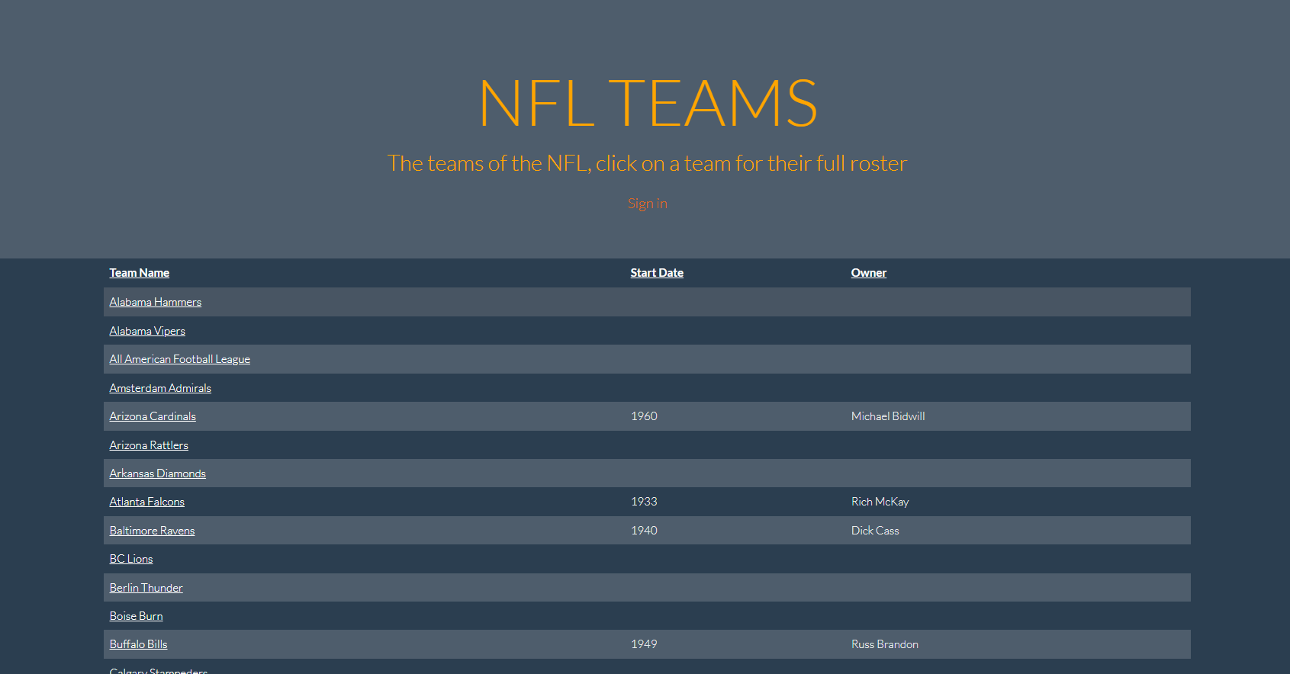
Task: Click the Sign in link
Action: pyautogui.click(x=647, y=204)
